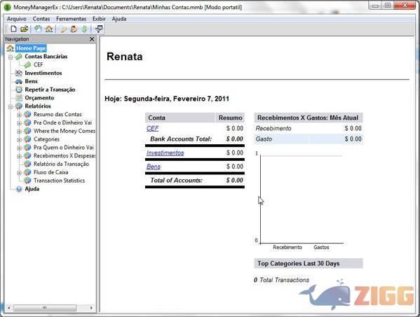Open the Investimentos link in summary table
Image resolution: width=420 pixels, height=317 pixels.
coord(165,153)
